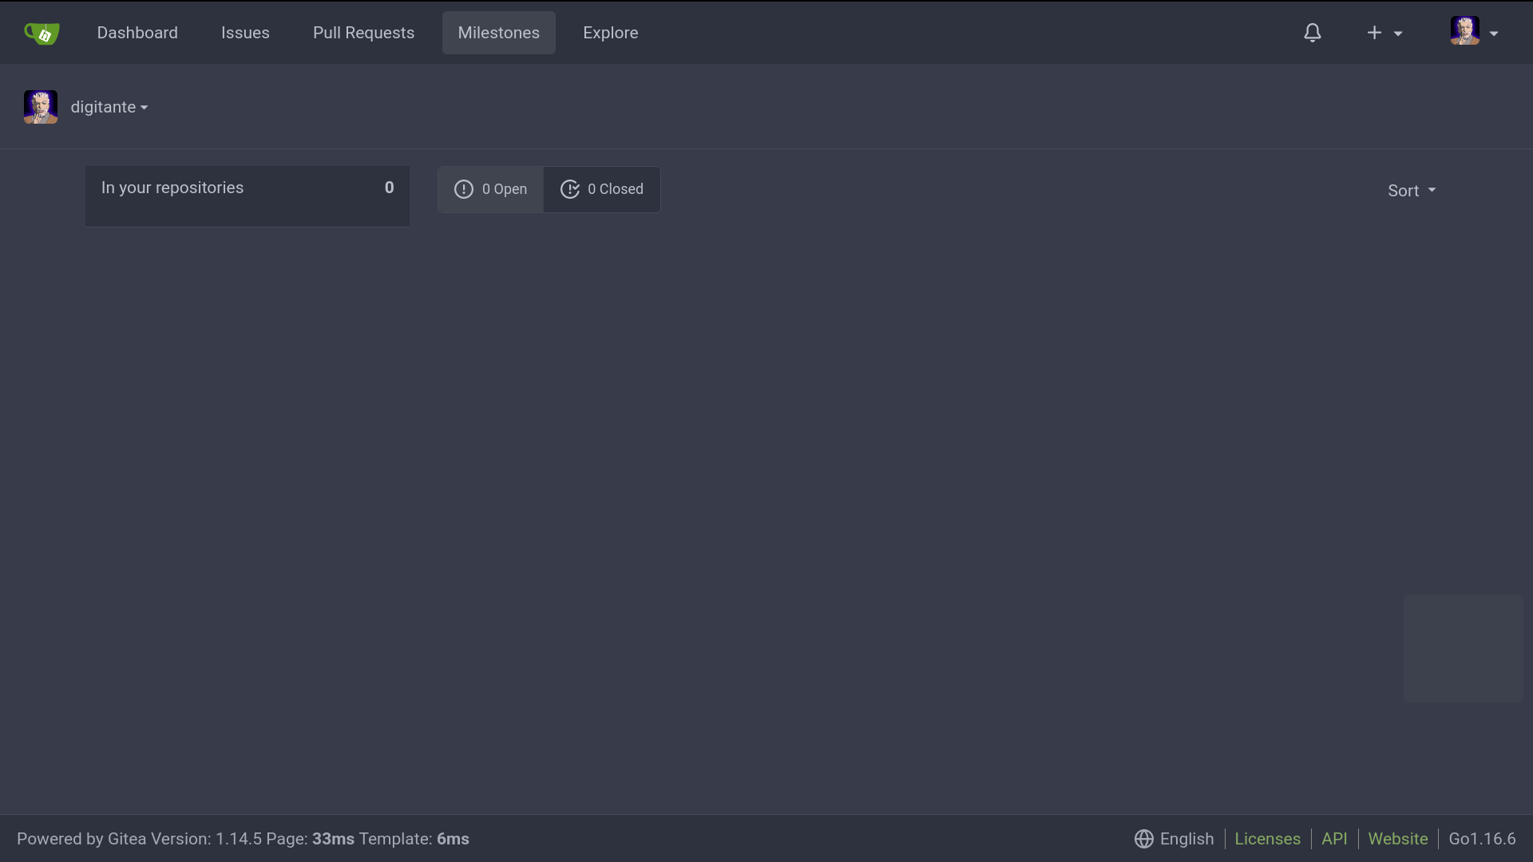Go to the Dashboard tab
This screenshot has height=862, width=1533.
point(137,33)
